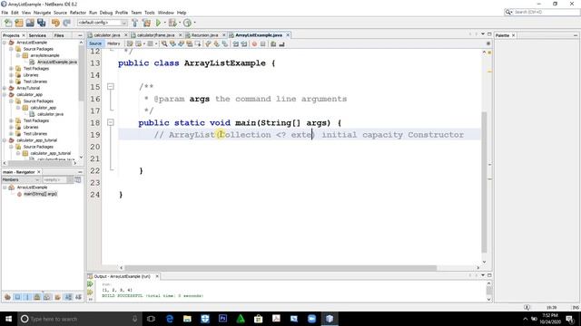The image size is (581, 326).
Task: Click the Save All toolbar icon
Action: pyautogui.click(x=41, y=23)
